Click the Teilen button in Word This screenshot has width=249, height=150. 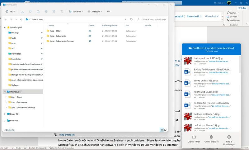click(x=242, y=8)
